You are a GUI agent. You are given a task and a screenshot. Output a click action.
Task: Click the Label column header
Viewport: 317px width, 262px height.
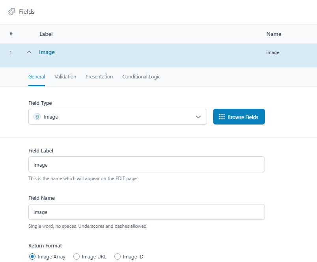coord(46,34)
